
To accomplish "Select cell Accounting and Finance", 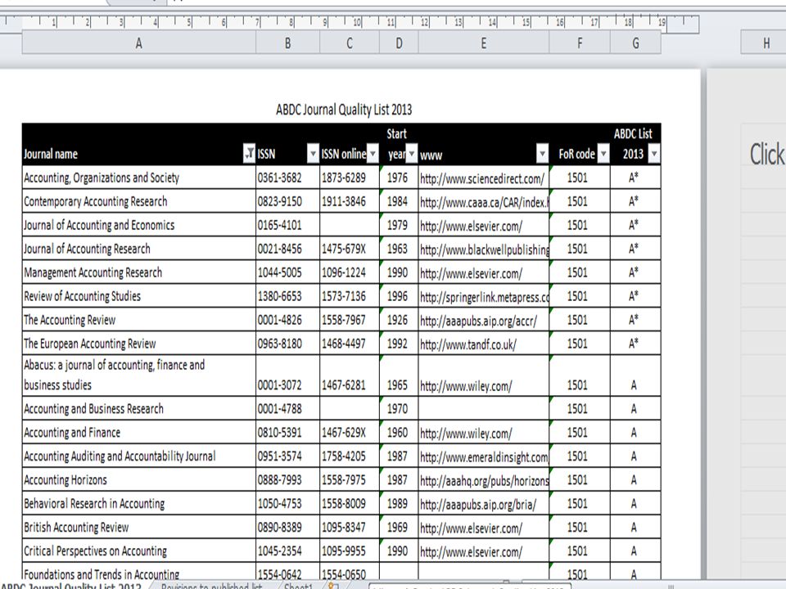I will point(139,432).
